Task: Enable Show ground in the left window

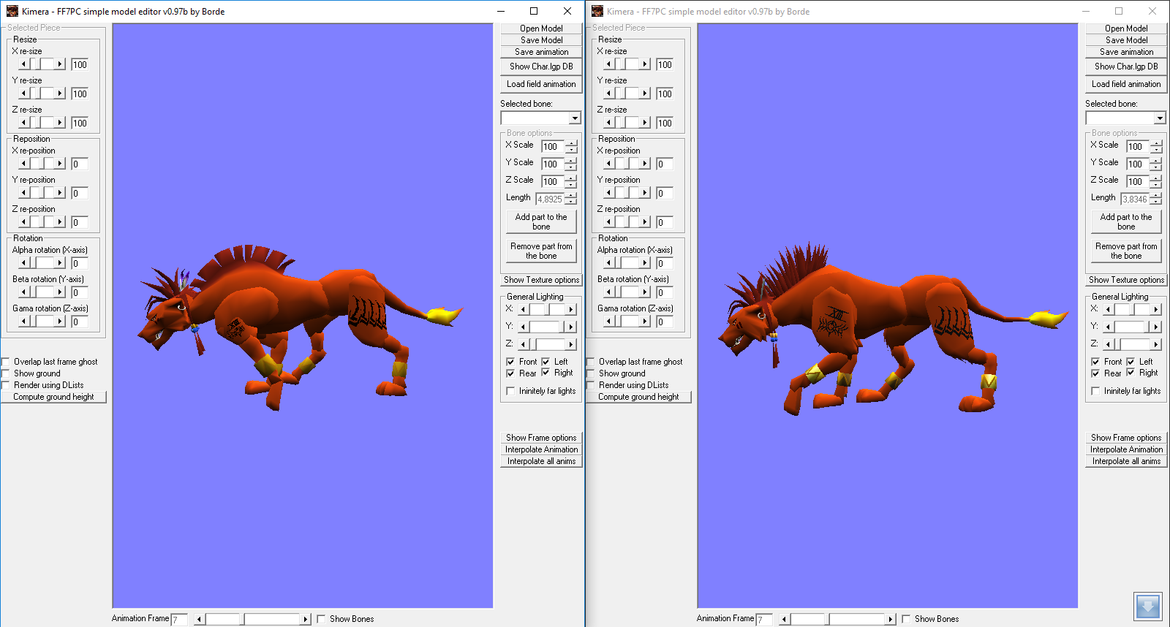Action: pos(6,373)
